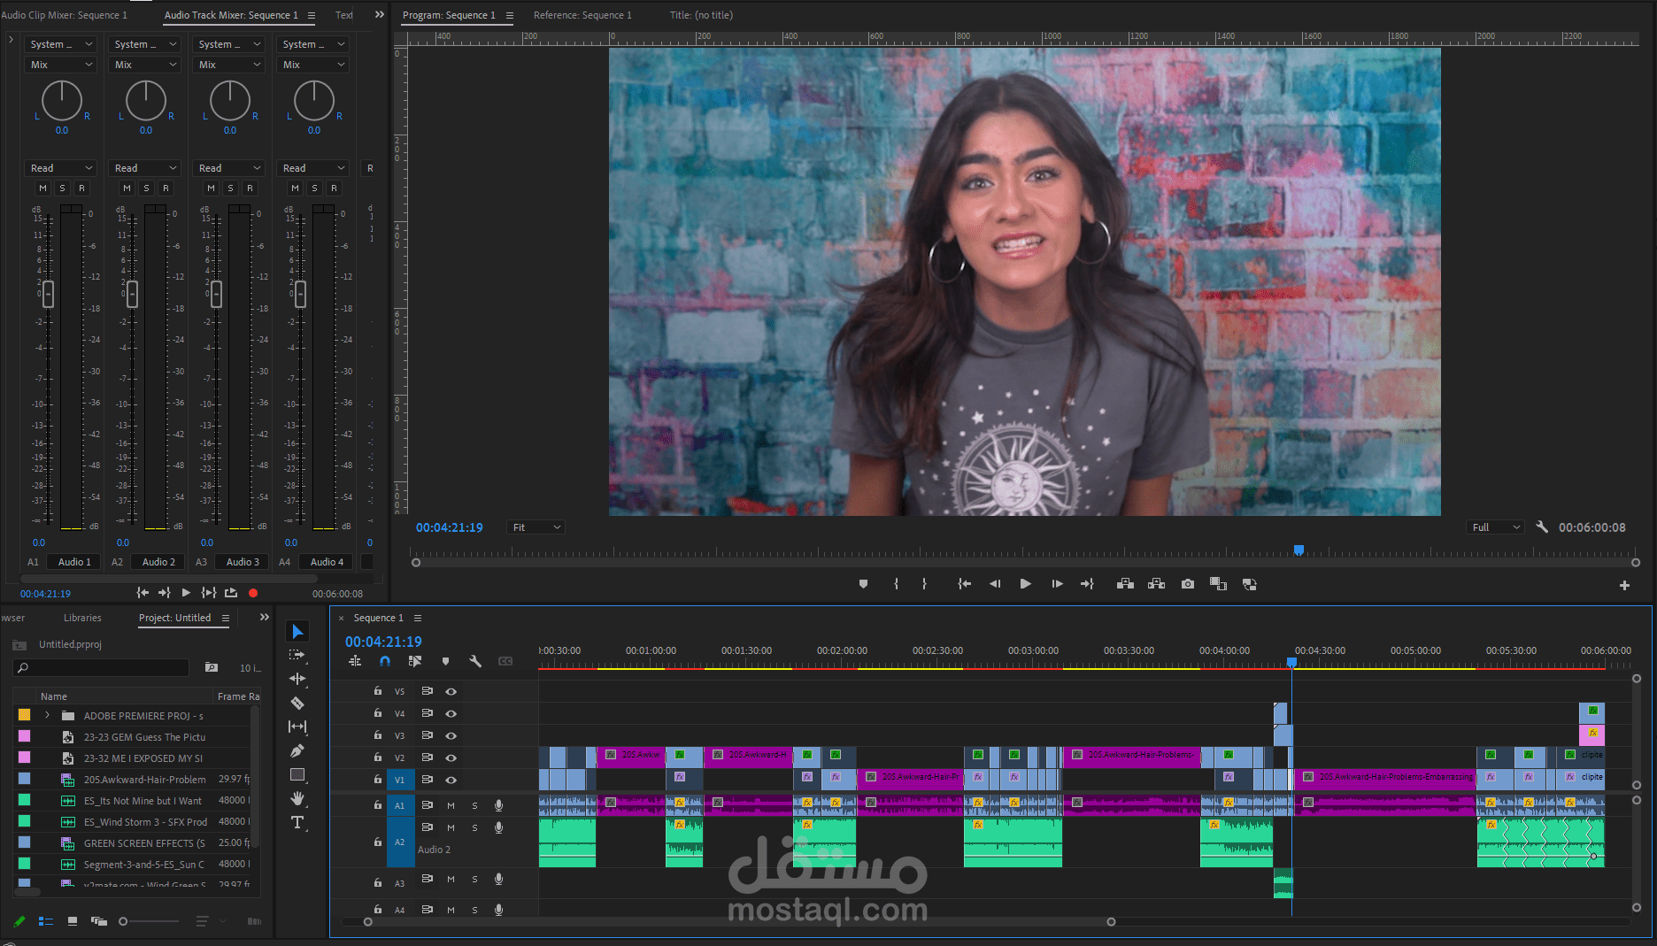This screenshot has height=946, width=1657.
Task: Toggle insert sequences as nests button
Action: (355, 661)
